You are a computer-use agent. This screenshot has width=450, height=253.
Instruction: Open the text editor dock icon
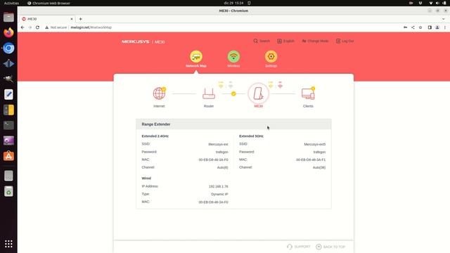pyautogui.click(x=8, y=94)
